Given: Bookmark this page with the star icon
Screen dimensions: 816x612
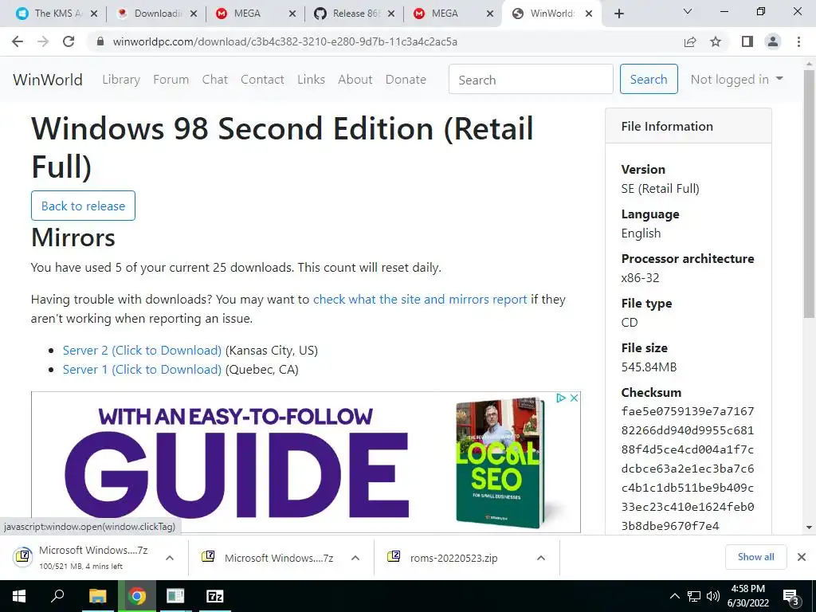Looking at the screenshot, I should 716,41.
